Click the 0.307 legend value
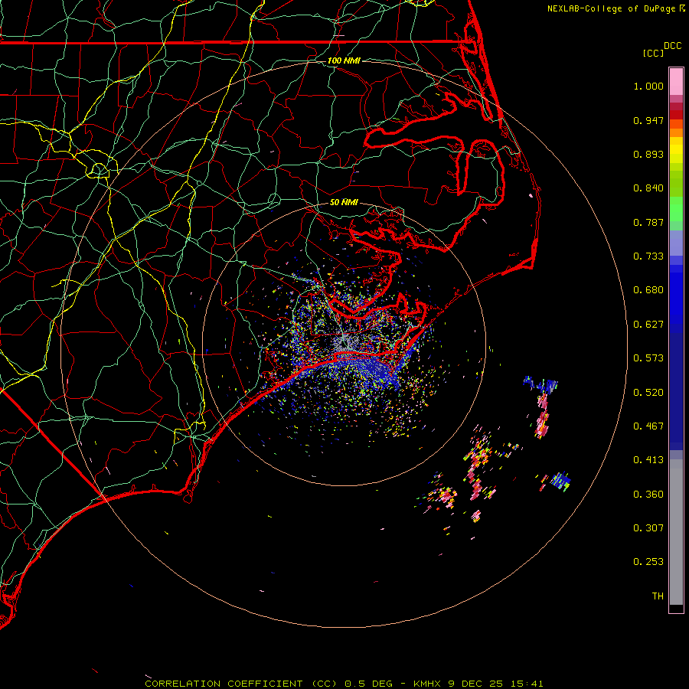The height and width of the screenshot is (689, 689). pyautogui.click(x=648, y=528)
